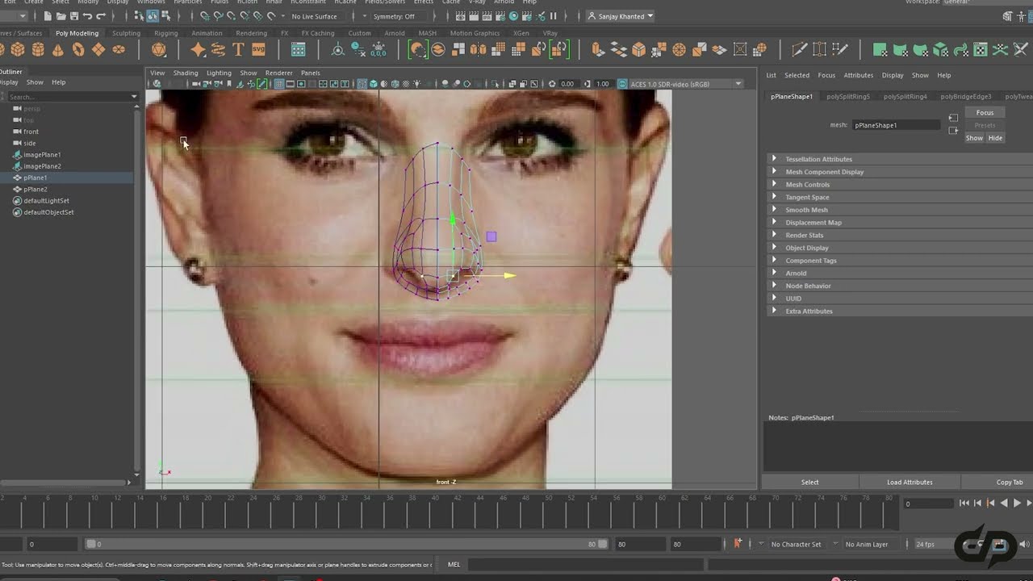The height and width of the screenshot is (581, 1033).
Task: Click the time range slider bar
Action: coord(347,544)
